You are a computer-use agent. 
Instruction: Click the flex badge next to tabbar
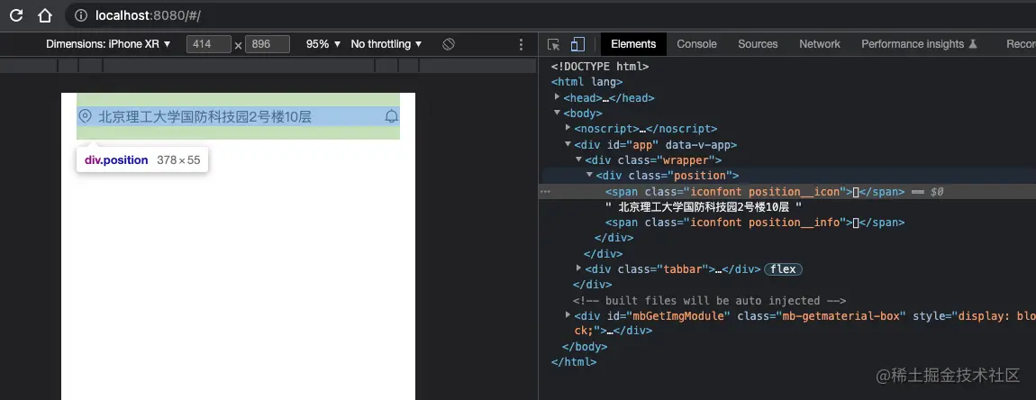[x=784, y=269]
